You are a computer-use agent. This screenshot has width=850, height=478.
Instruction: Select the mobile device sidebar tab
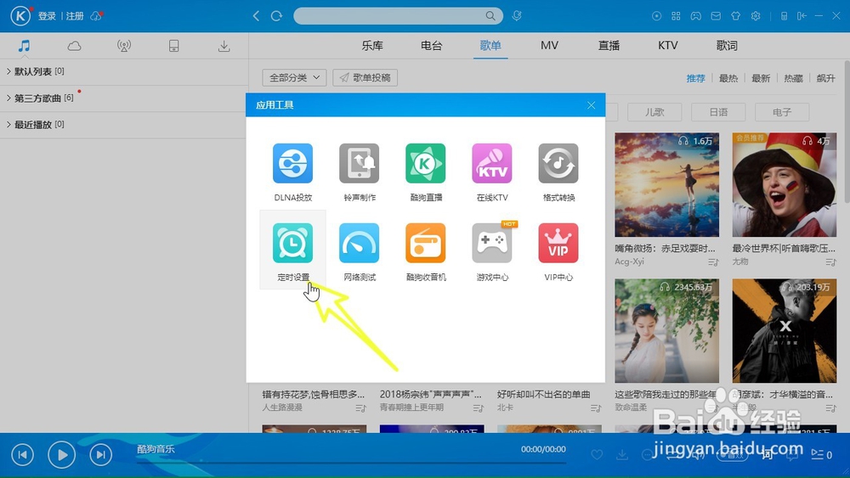(x=174, y=46)
